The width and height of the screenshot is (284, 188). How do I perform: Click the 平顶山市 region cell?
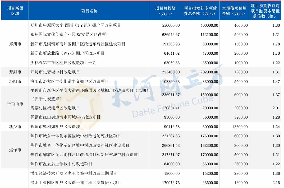[x=15, y=104]
